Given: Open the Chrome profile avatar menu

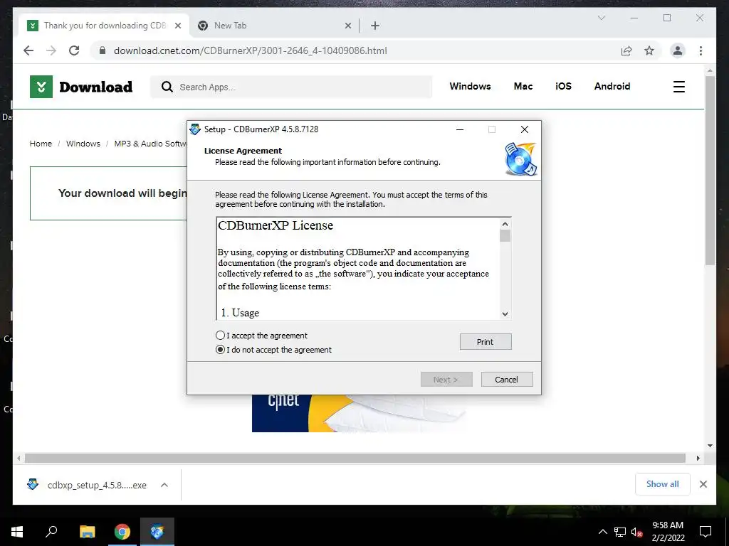Looking at the screenshot, I should click(x=678, y=50).
